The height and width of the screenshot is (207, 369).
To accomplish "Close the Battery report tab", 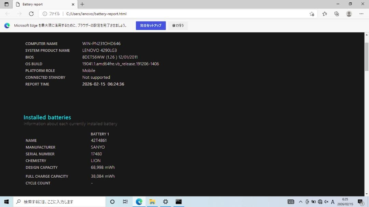I will (73, 4).
